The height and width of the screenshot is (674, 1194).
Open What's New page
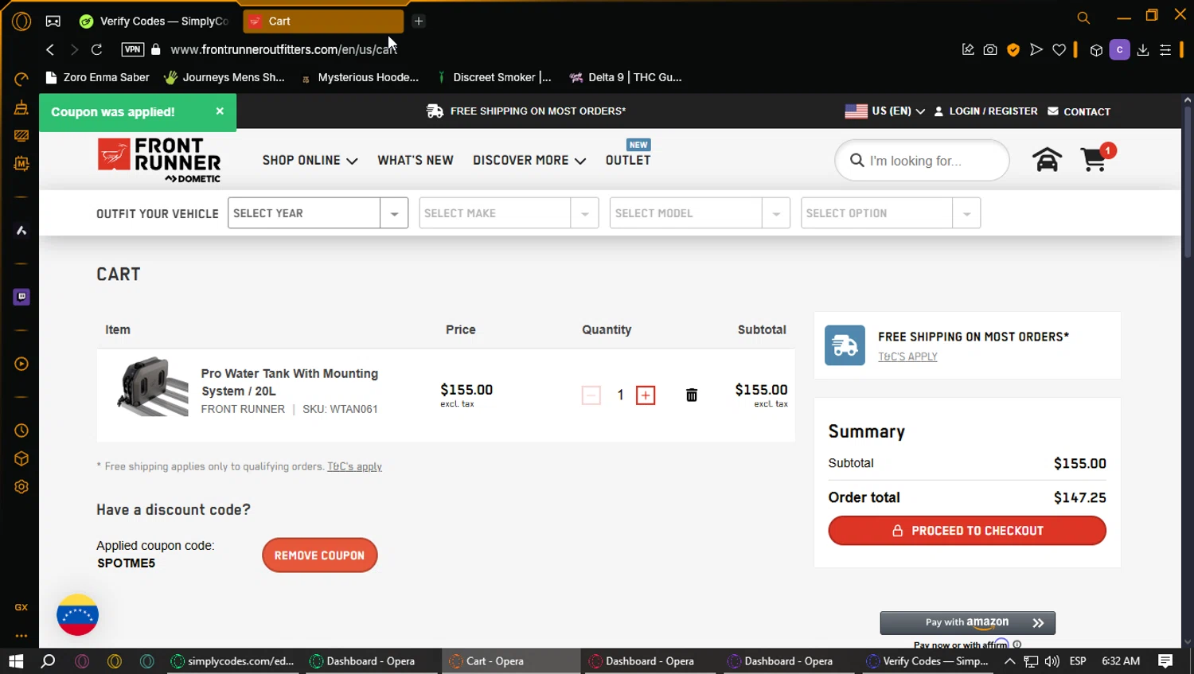click(416, 160)
